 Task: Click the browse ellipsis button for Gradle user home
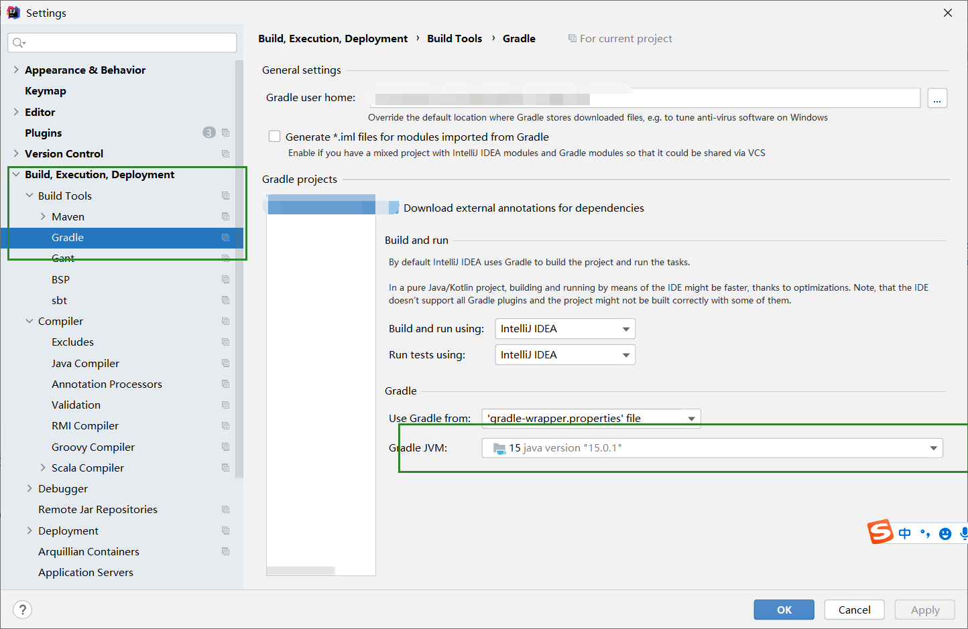936,98
